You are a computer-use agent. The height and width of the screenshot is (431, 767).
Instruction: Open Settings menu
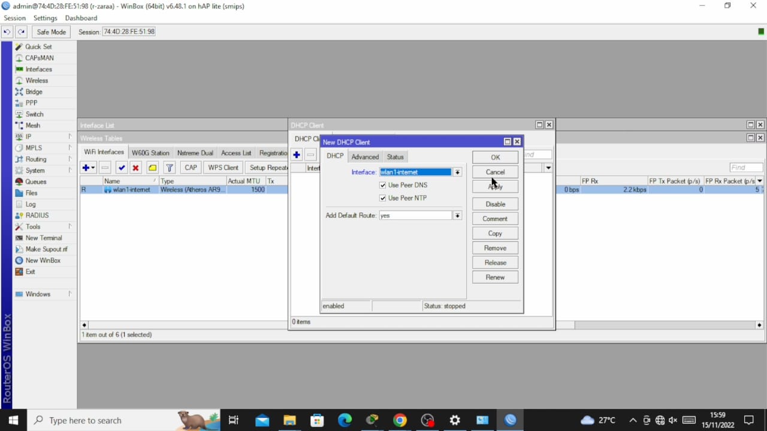(46, 18)
